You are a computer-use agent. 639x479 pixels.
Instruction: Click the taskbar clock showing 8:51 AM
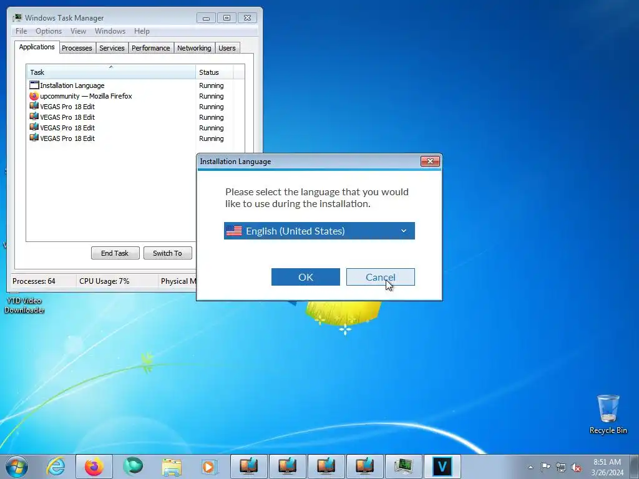(607, 467)
